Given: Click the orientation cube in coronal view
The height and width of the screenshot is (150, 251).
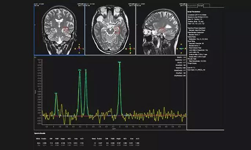Looking at the screenshot, I should tap(79, 49).
